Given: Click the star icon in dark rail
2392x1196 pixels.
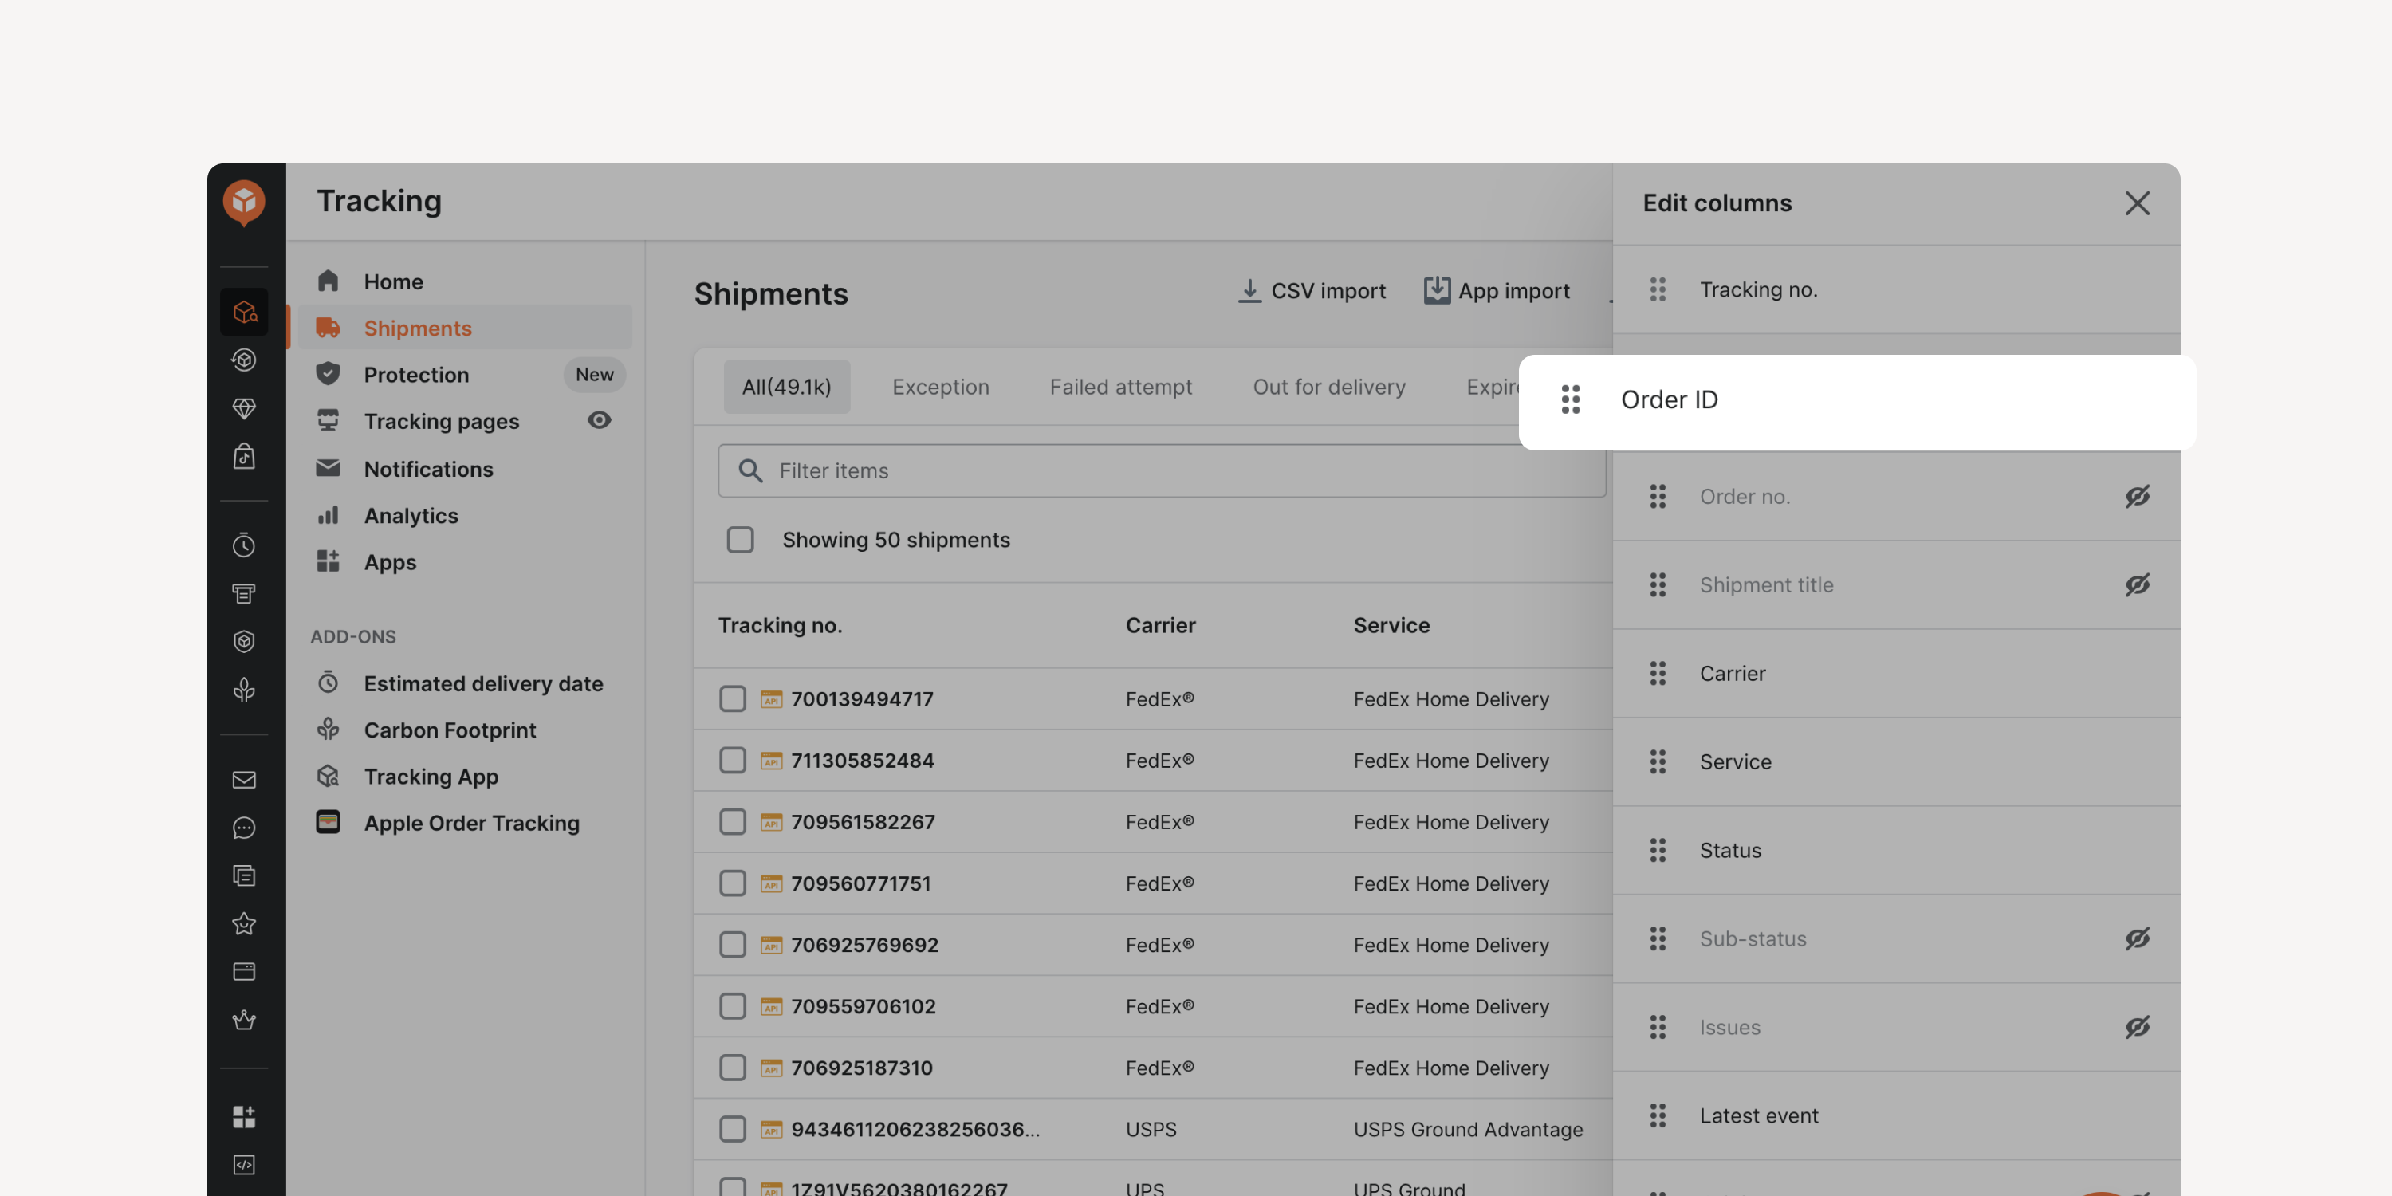Looking at the screenshot, I should (244, 924).
